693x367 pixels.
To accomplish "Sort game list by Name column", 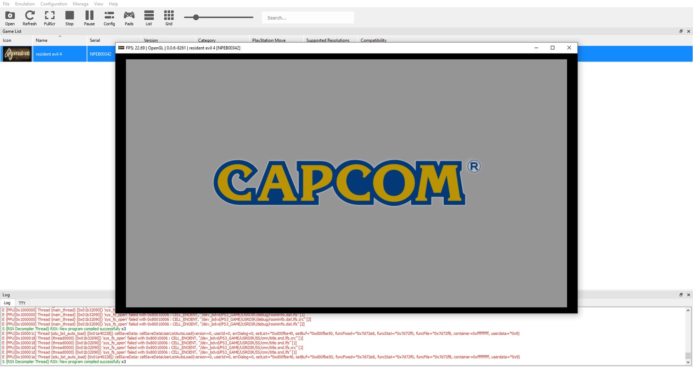I will [x=60, y=40].
